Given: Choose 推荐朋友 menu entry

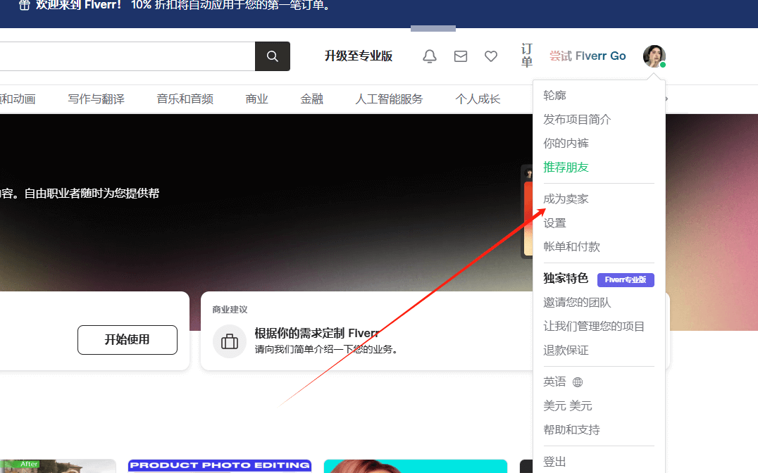Looking at the screenshot, I should 566,167.
